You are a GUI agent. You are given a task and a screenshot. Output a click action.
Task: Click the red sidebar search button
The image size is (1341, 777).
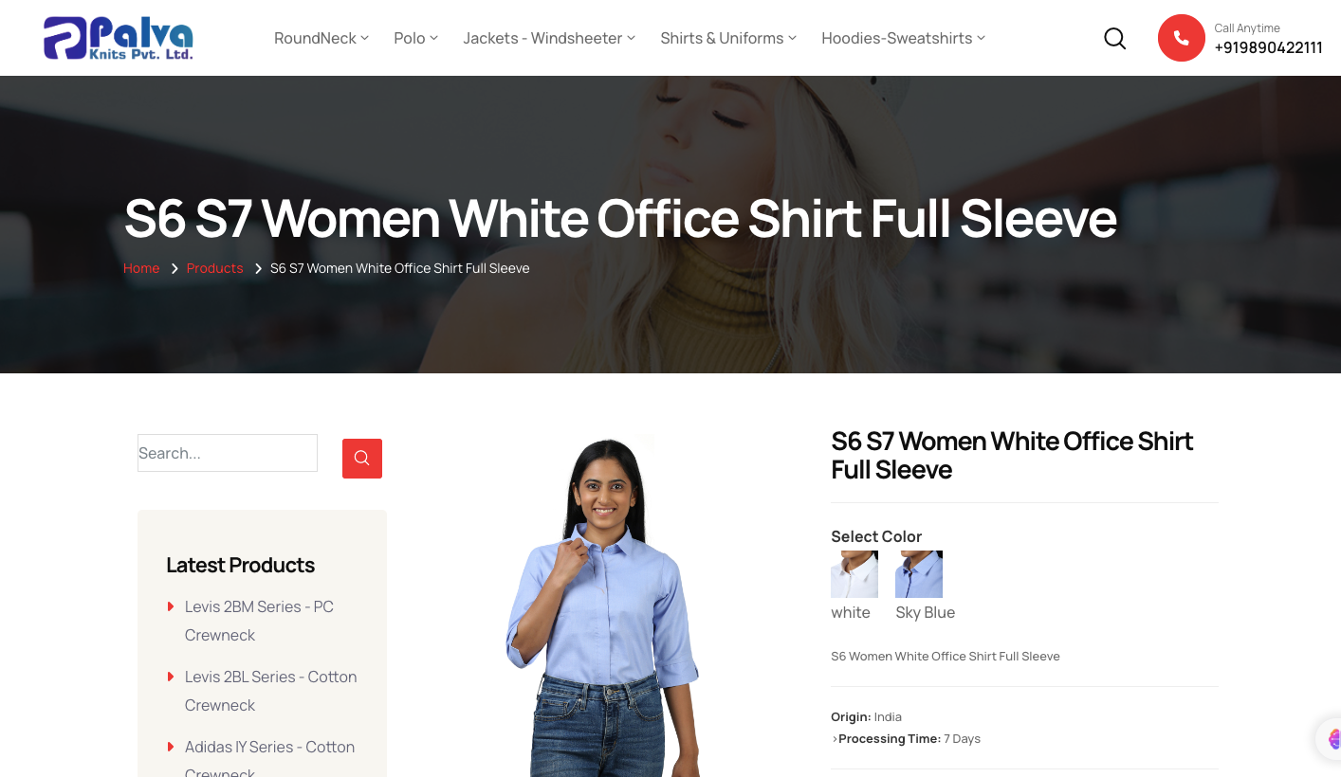[x=362, y=459]
